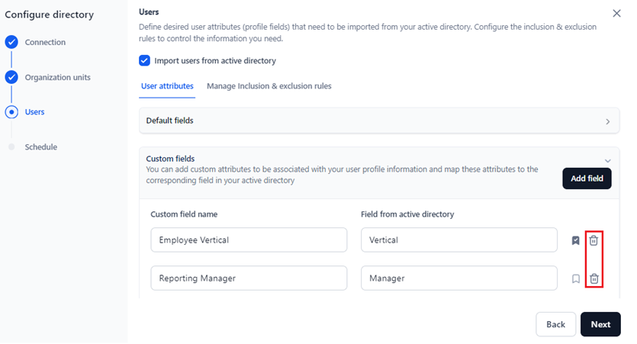The image size is (637, 344).
Task: Click the Connection step checkmark icon
Action: pos(11,42)
